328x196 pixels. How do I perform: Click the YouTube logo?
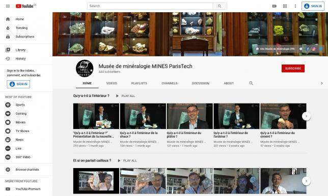coord(24,6)
